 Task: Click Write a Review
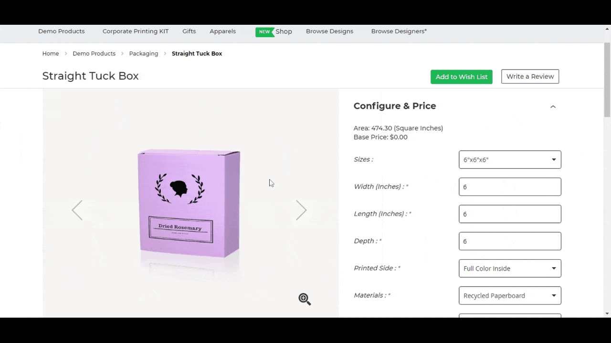tap(530, 76)
